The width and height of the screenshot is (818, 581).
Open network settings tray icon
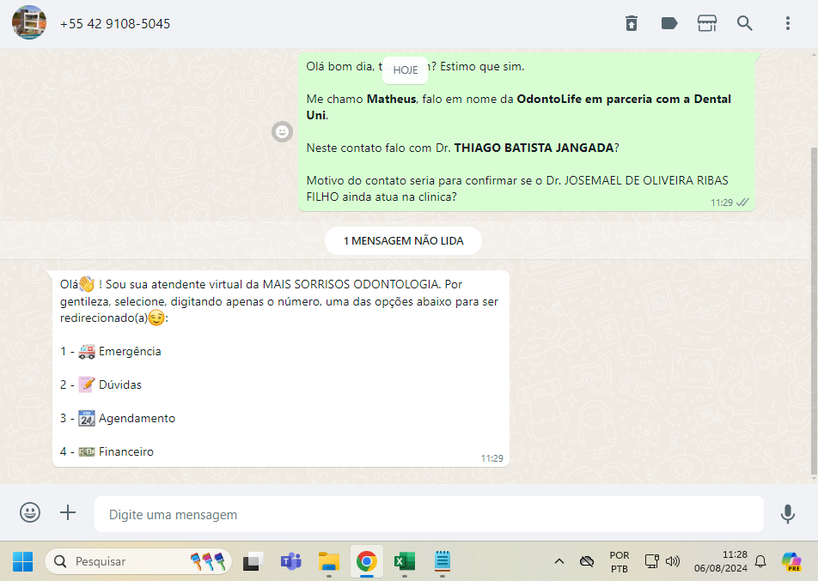[652, 561]
